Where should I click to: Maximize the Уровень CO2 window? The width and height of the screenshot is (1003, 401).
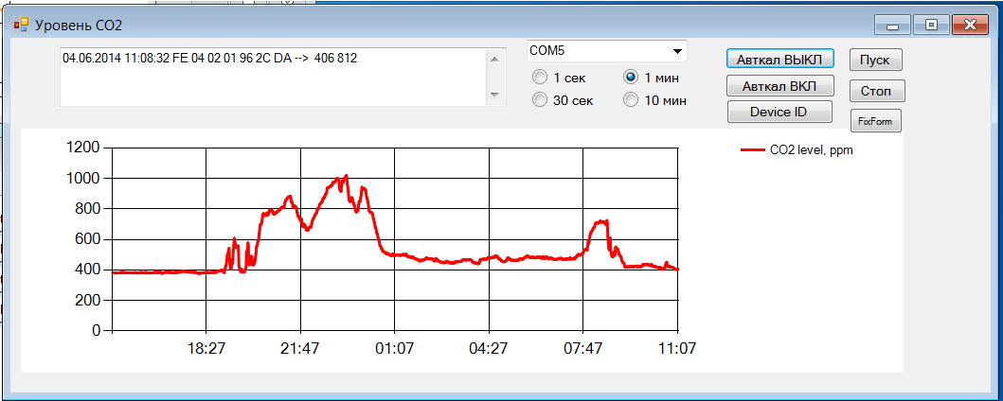(x=931, y=25)
